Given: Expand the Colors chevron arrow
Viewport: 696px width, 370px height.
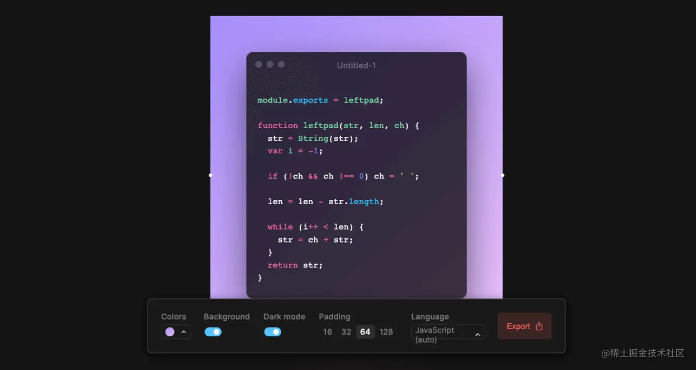Looking at the screenshot, I should [x=184, y=332].
